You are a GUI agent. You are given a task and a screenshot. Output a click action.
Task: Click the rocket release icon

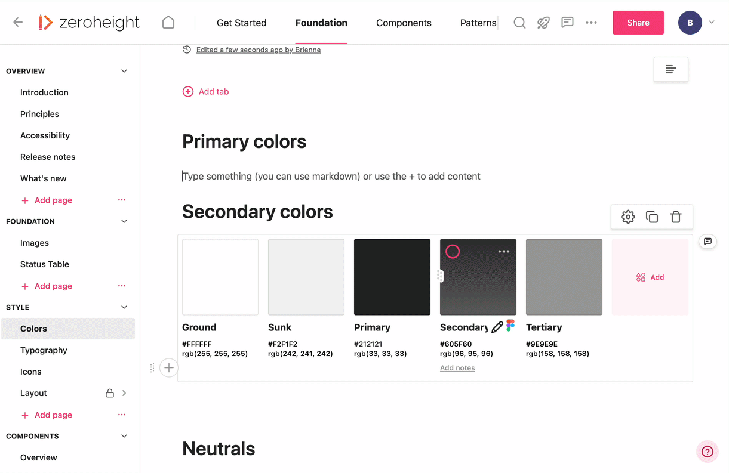pyautogui.click(x=543, y=23)
